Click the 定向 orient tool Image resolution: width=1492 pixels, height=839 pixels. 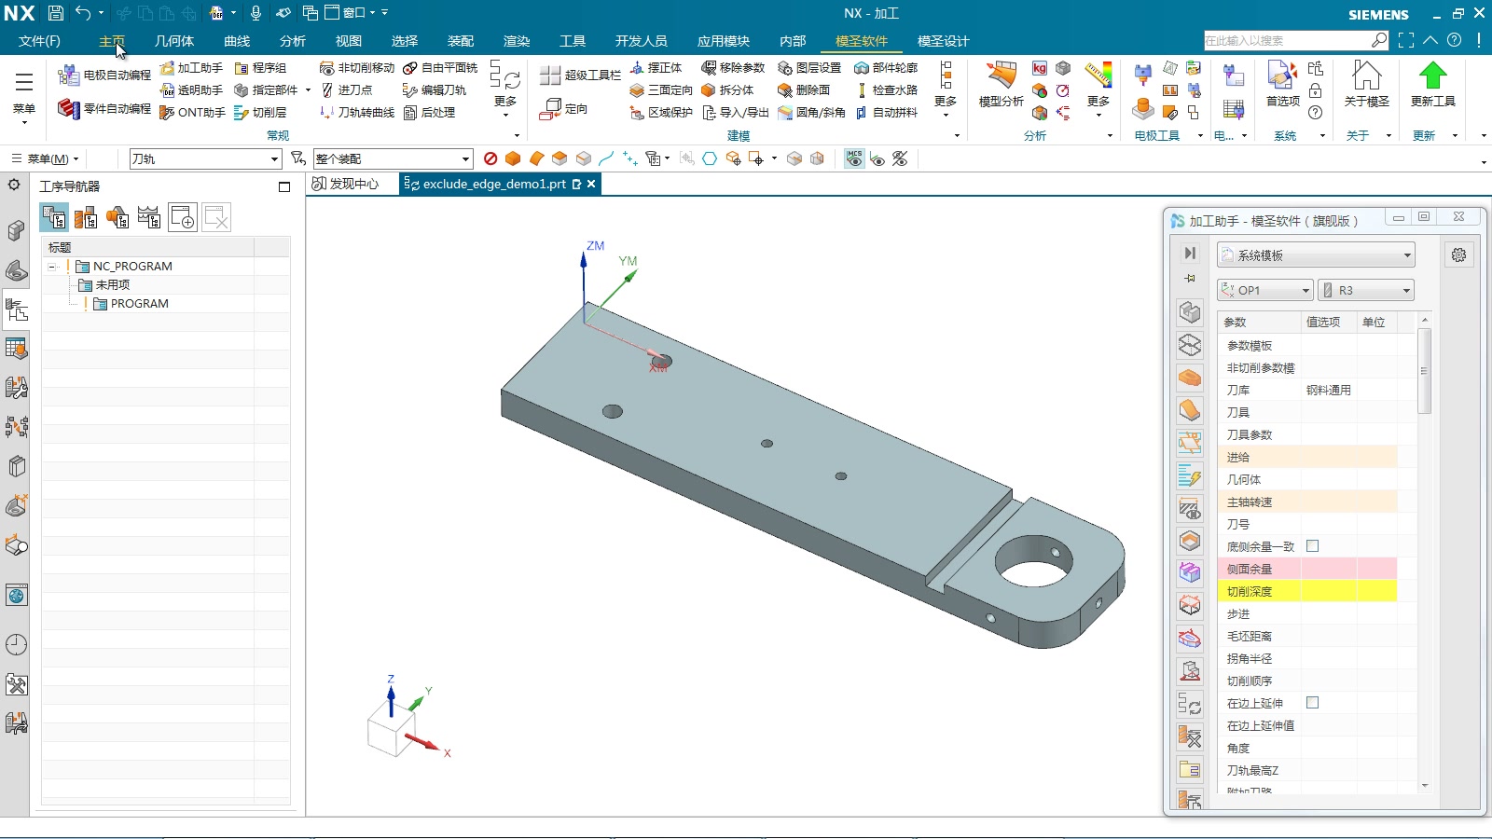click(564, 109)
